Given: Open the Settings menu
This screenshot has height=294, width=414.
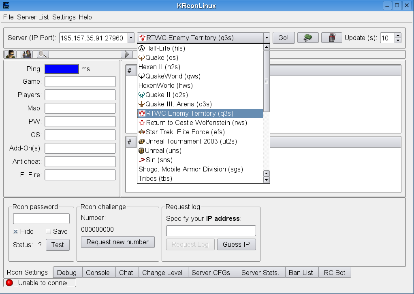Looking at the screenshot, I should click(x=64, y=17).
